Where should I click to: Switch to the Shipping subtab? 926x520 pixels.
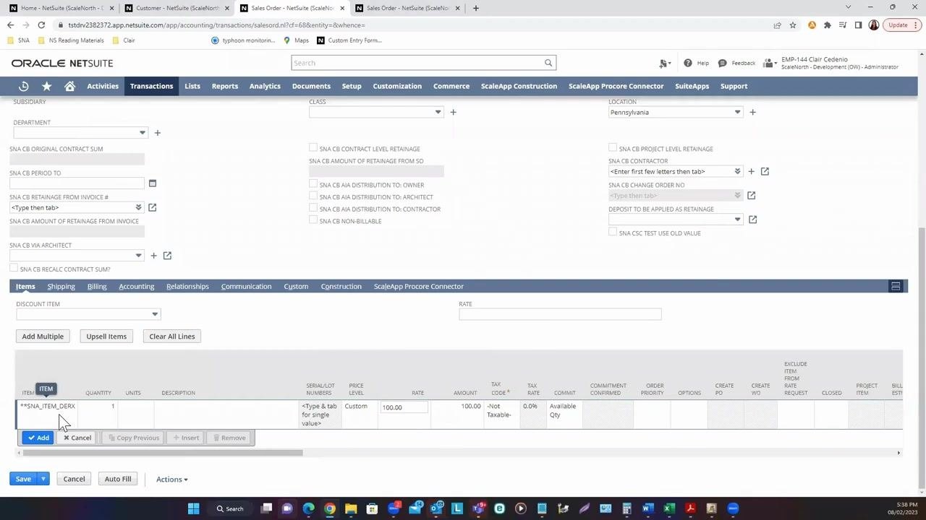(x=61, y=287)
